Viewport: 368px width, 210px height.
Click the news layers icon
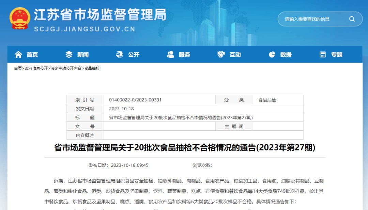coord(69,54)
